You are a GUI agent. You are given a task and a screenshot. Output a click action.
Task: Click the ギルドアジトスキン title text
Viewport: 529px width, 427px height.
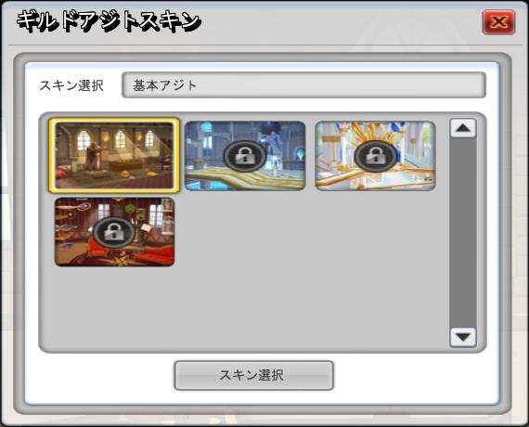[109, 21]
